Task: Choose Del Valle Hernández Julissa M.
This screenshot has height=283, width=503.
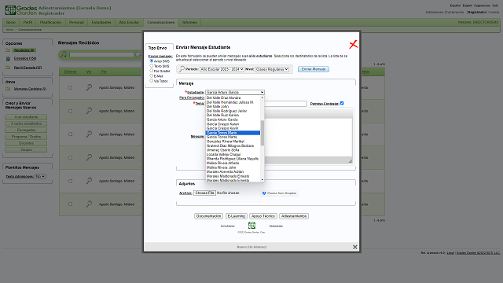Action: click(x=230, y=102)
